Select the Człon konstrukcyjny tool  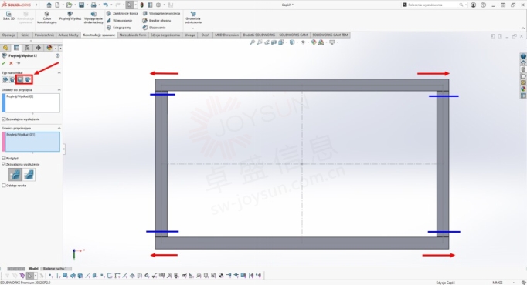coord(46,18)
